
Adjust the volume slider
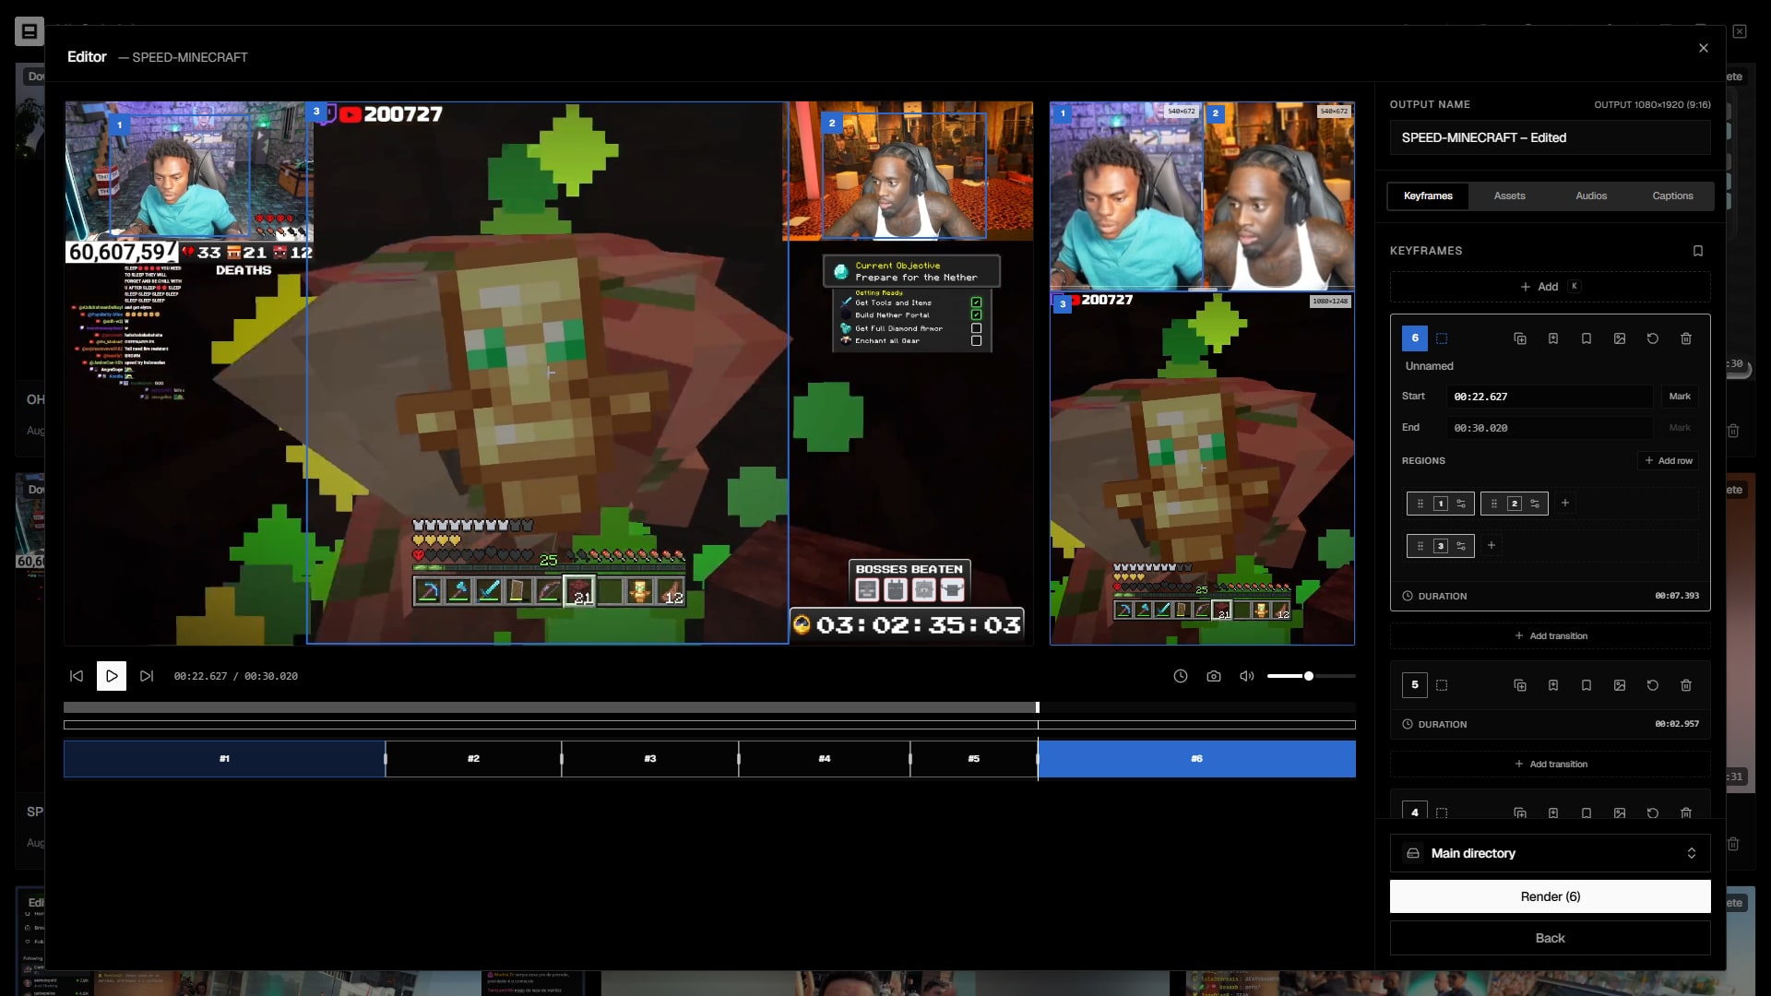[x=1311, y=676]
